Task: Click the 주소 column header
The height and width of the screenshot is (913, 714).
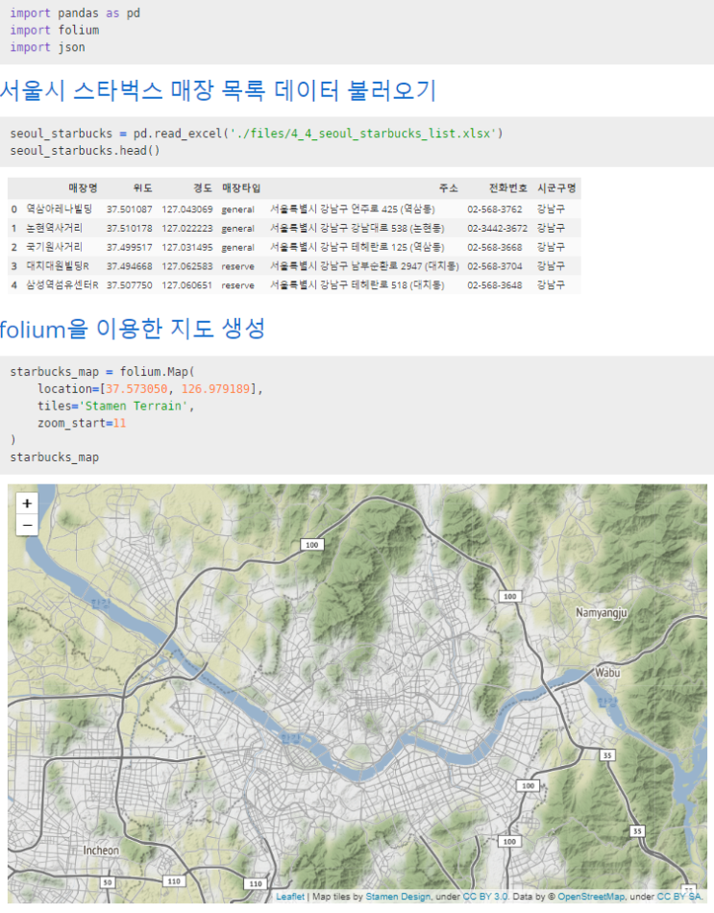Action: pyautogui.click(x=449, y=188)
